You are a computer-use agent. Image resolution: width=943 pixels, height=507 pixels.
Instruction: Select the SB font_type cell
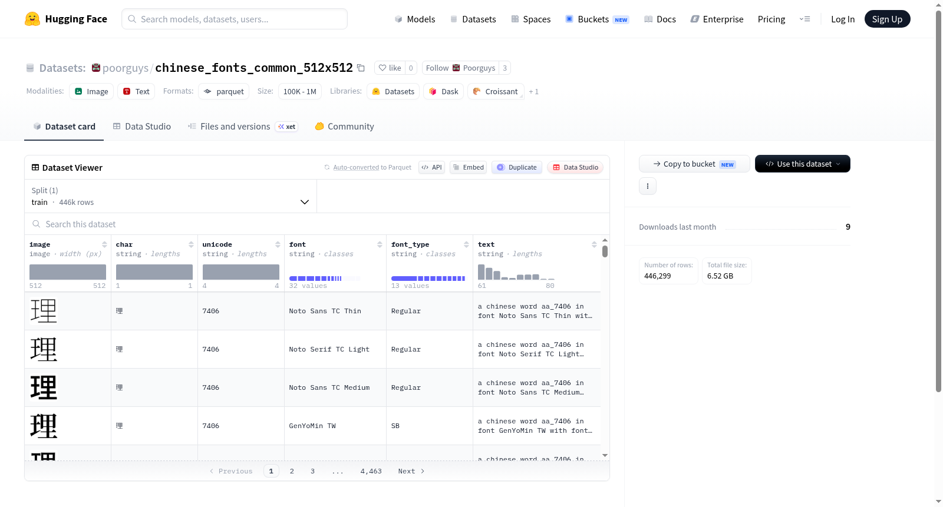click(429, 426)
